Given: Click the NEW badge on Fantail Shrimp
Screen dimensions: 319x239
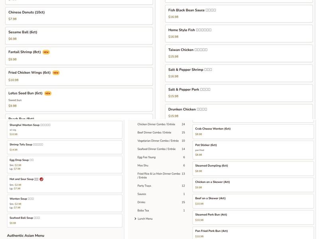Looking at the screenshot, I should [x=46, y=52].
